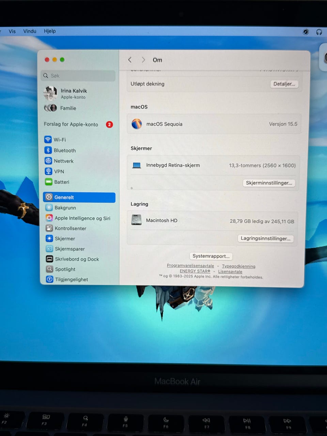Open Skjerminnstillinger... button
Viewport: 327px width, 436px height.
tap(269, 183)
